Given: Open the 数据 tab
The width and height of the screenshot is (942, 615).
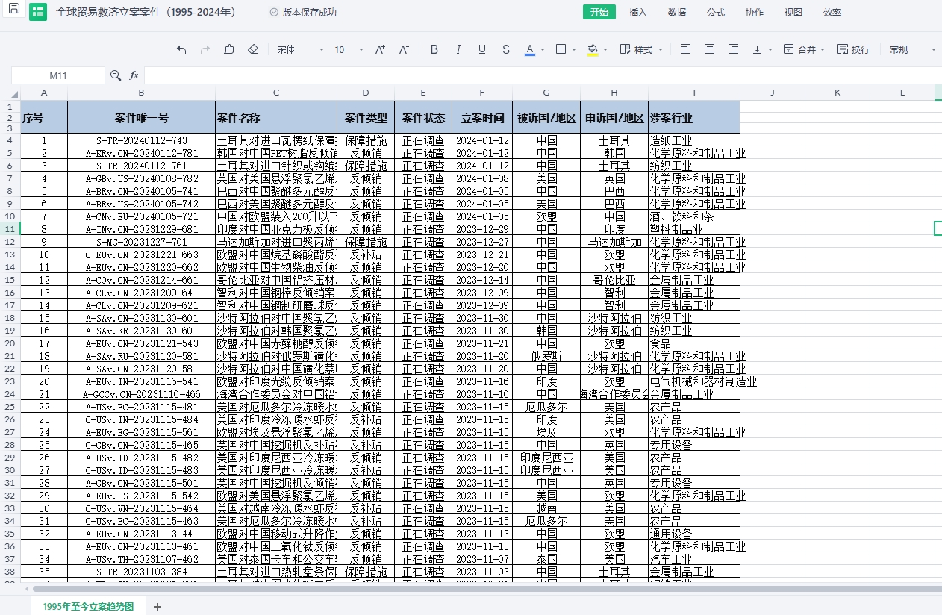Looking at the screenshot, I should 677,12.
